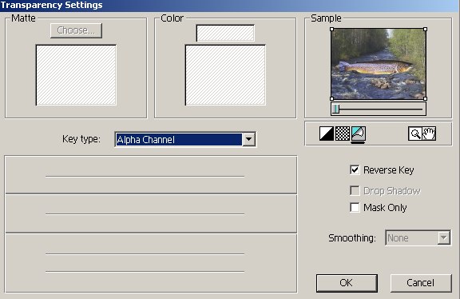Enable the Mask Only checkbox
460x299 pixels.
pyautogui.click(x=355, y=207)
